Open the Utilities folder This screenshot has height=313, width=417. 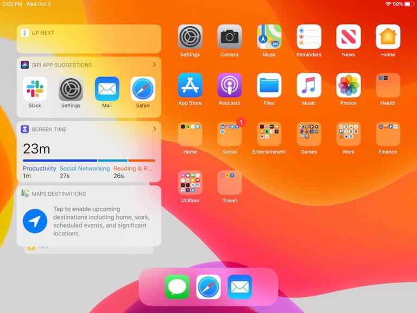190,183
